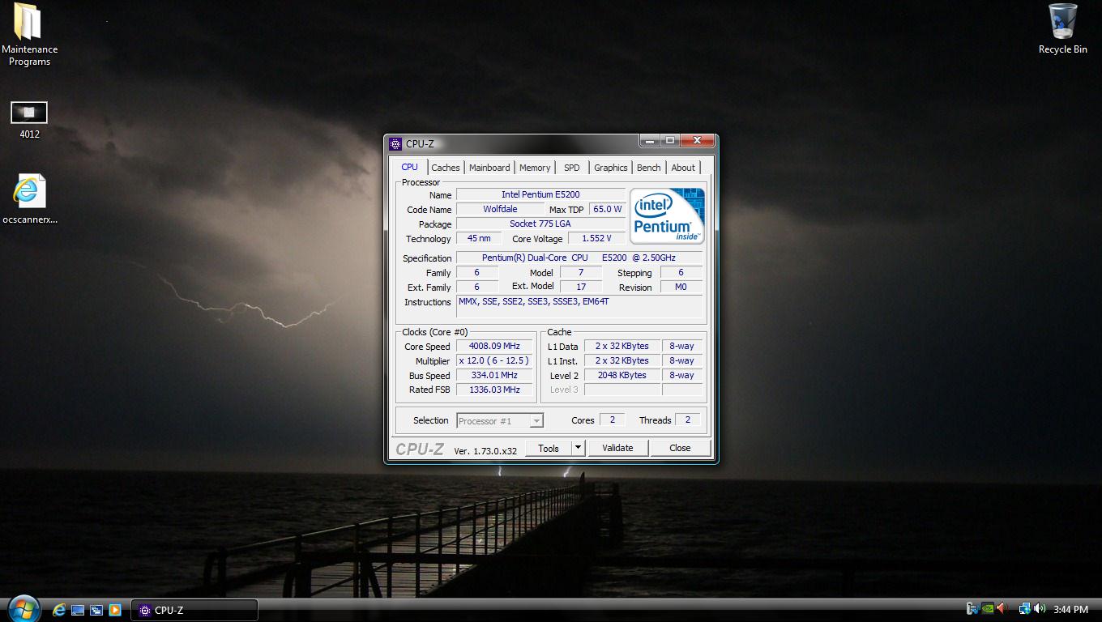
Task: Click the red speaker audio tray icon
Action: (1002, 609)
